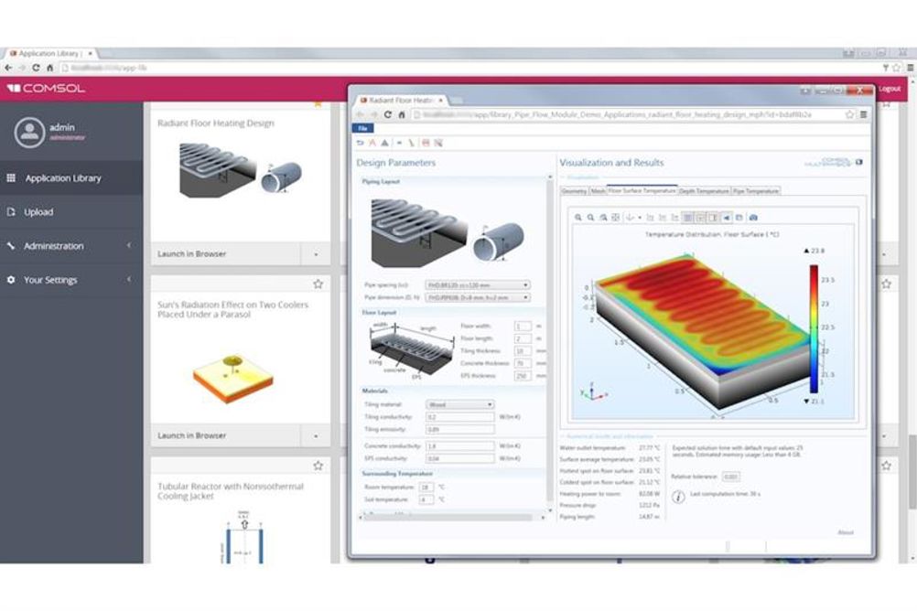Favorite the Sun's Radiation Effect app star

[318, 284]
